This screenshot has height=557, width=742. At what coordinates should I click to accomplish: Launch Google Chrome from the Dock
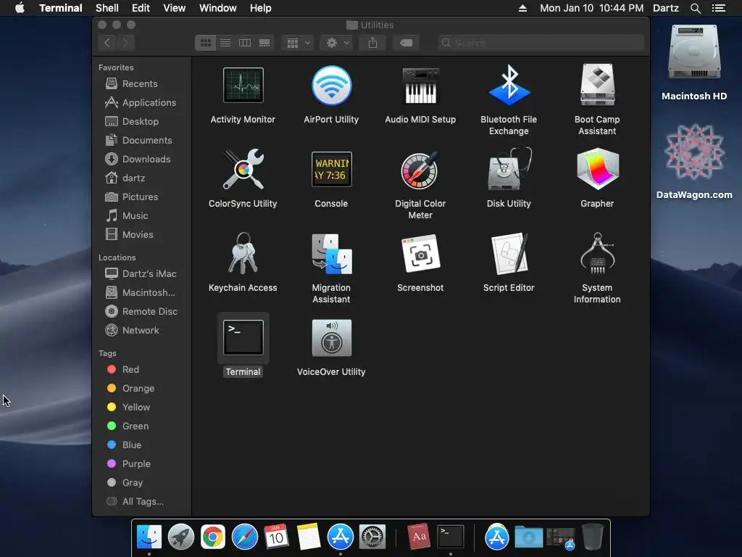pyautogui.click(x=213, y=537)
